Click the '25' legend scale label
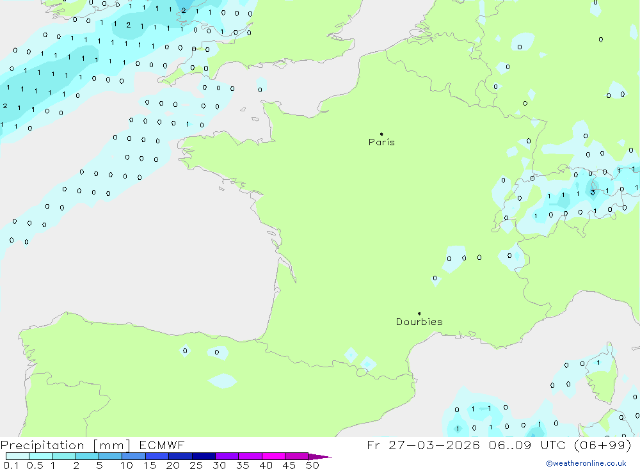 196,465
